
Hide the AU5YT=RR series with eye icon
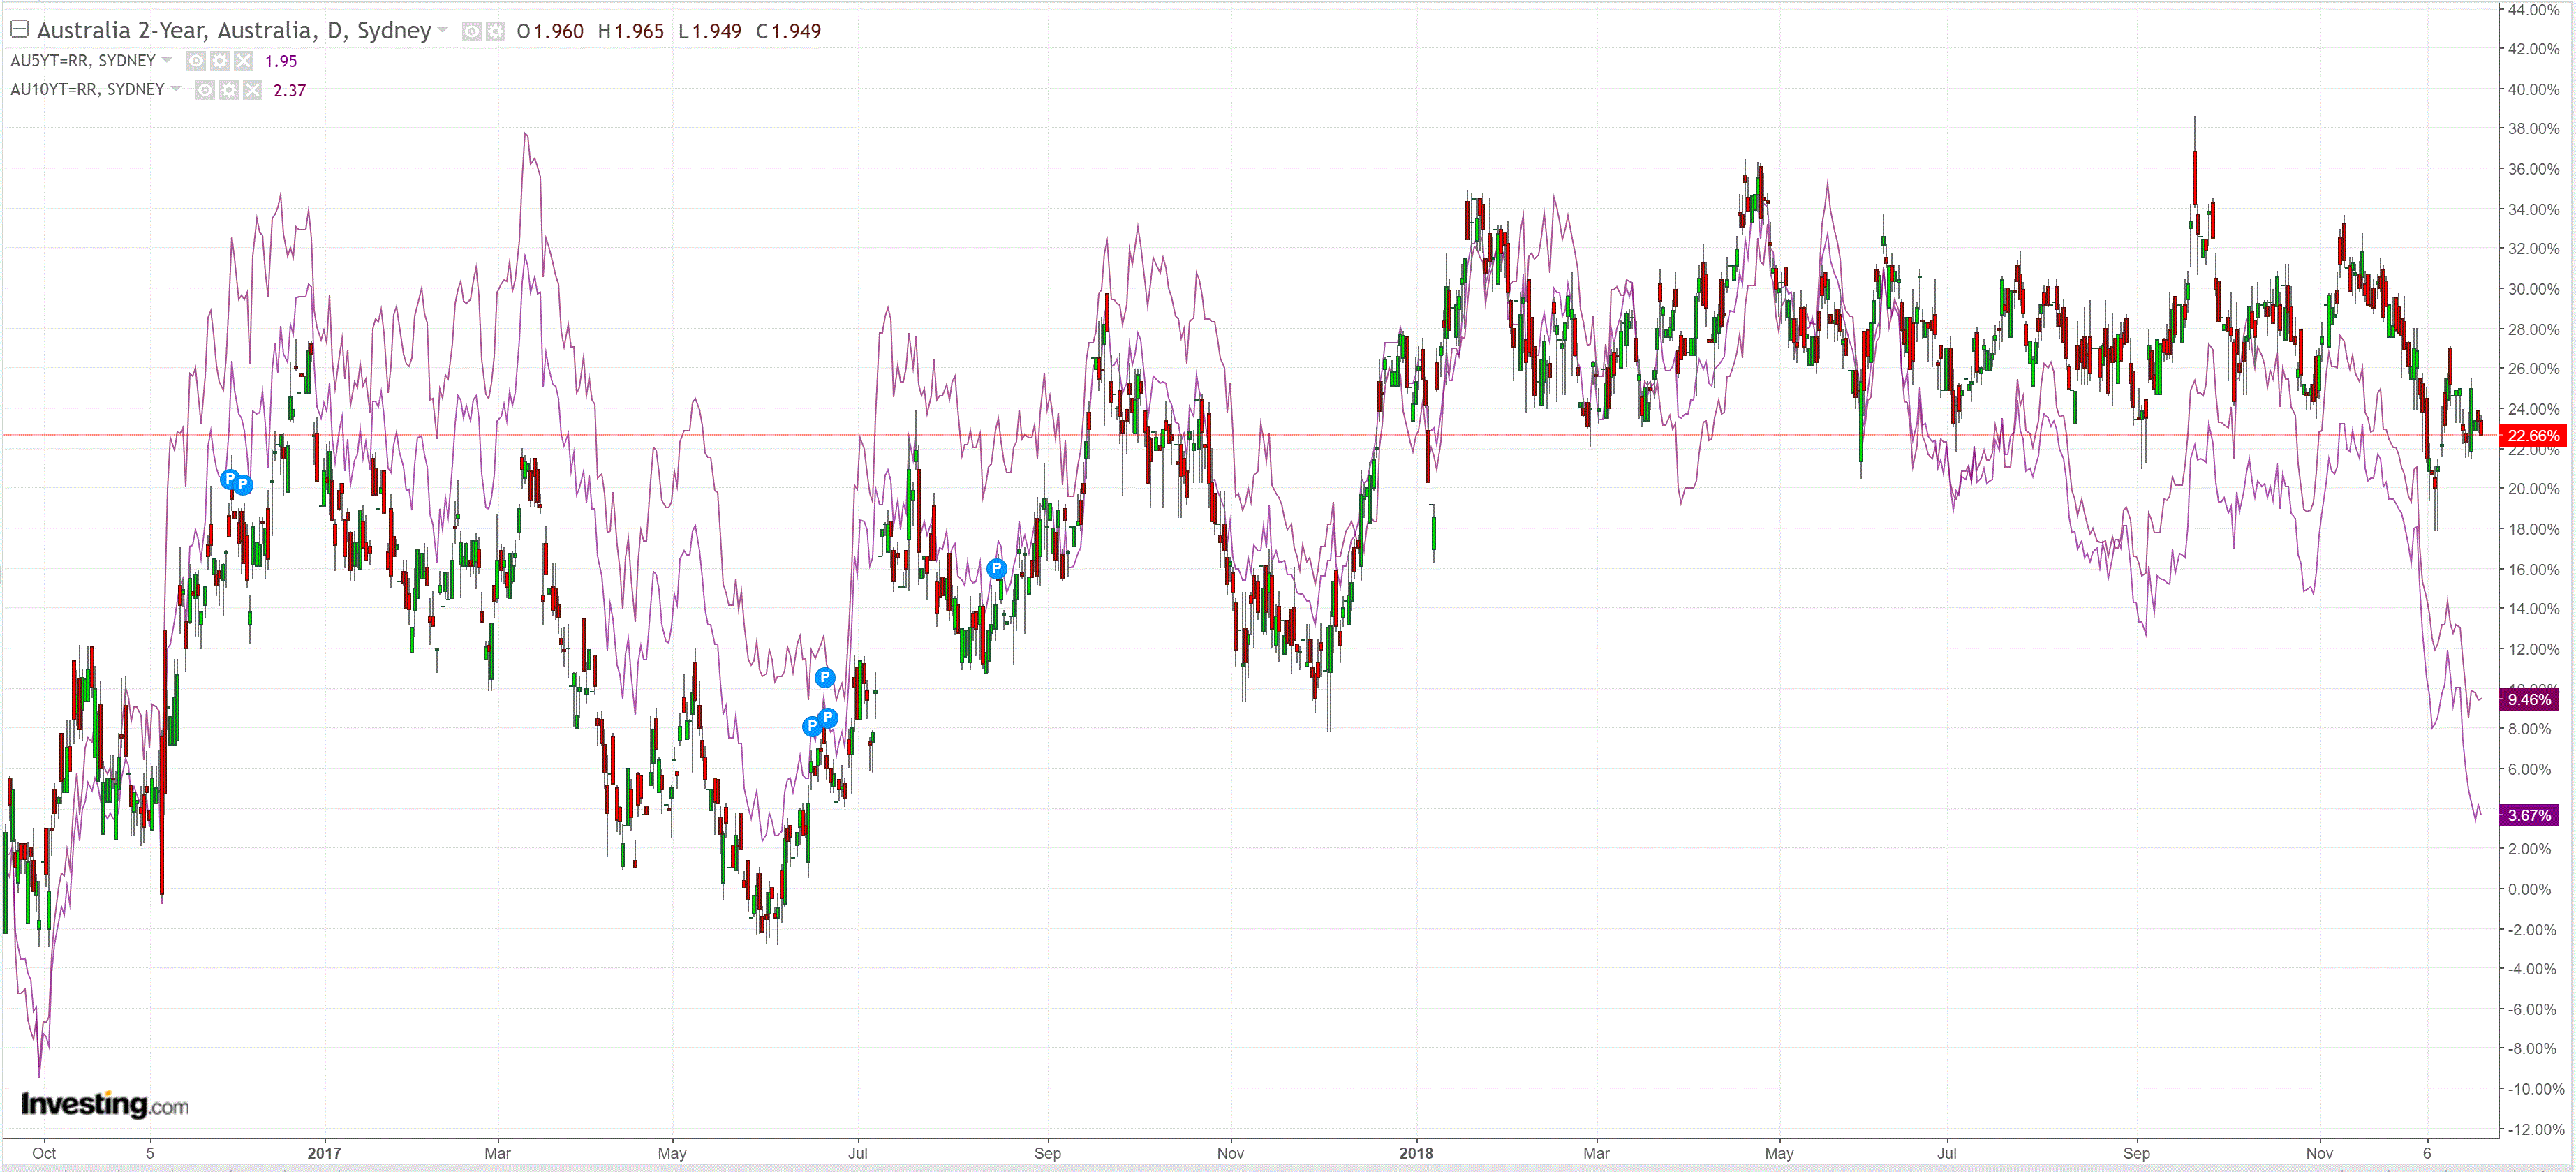coord(196,61)
